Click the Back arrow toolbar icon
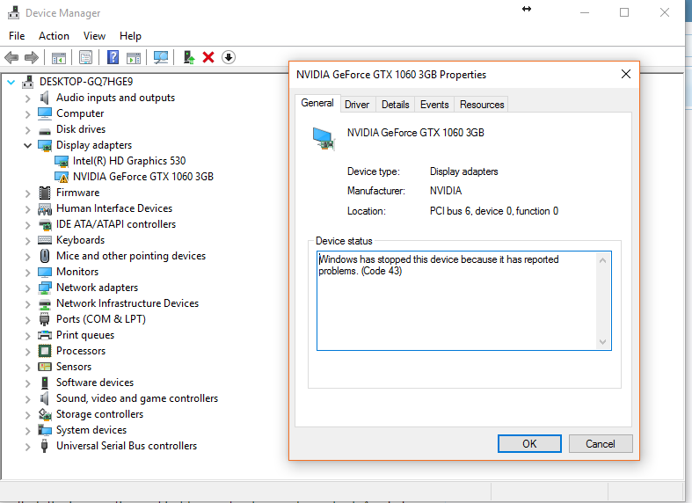The width and height of the screenshot is (692, 503). click(x=11, y=57)
